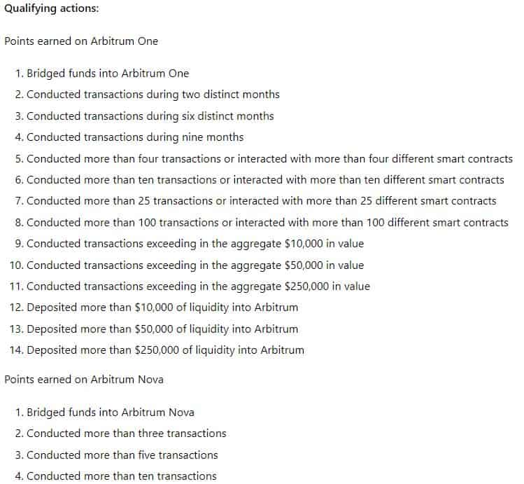Click "Deposited more than $250,000 of liquidity"
This screenshot has height=484, width=524.
(x=165, y=350)
